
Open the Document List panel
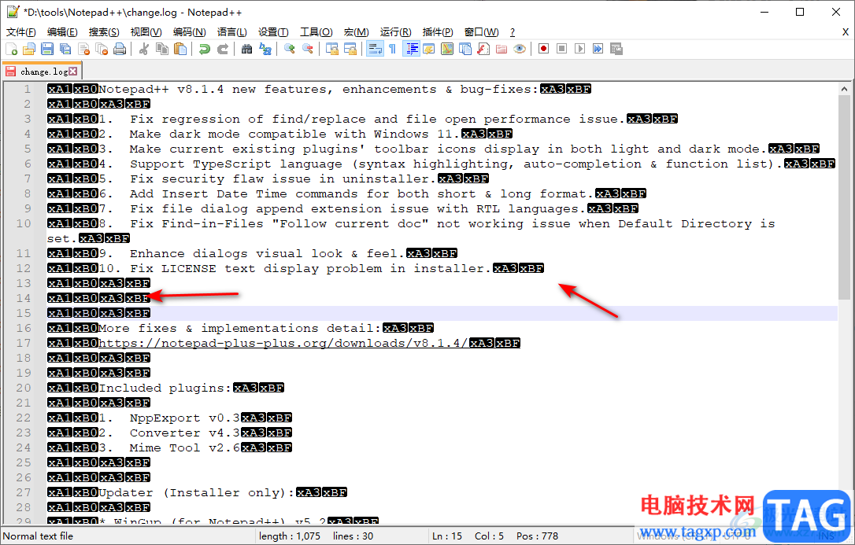click(x=465, y=49)
